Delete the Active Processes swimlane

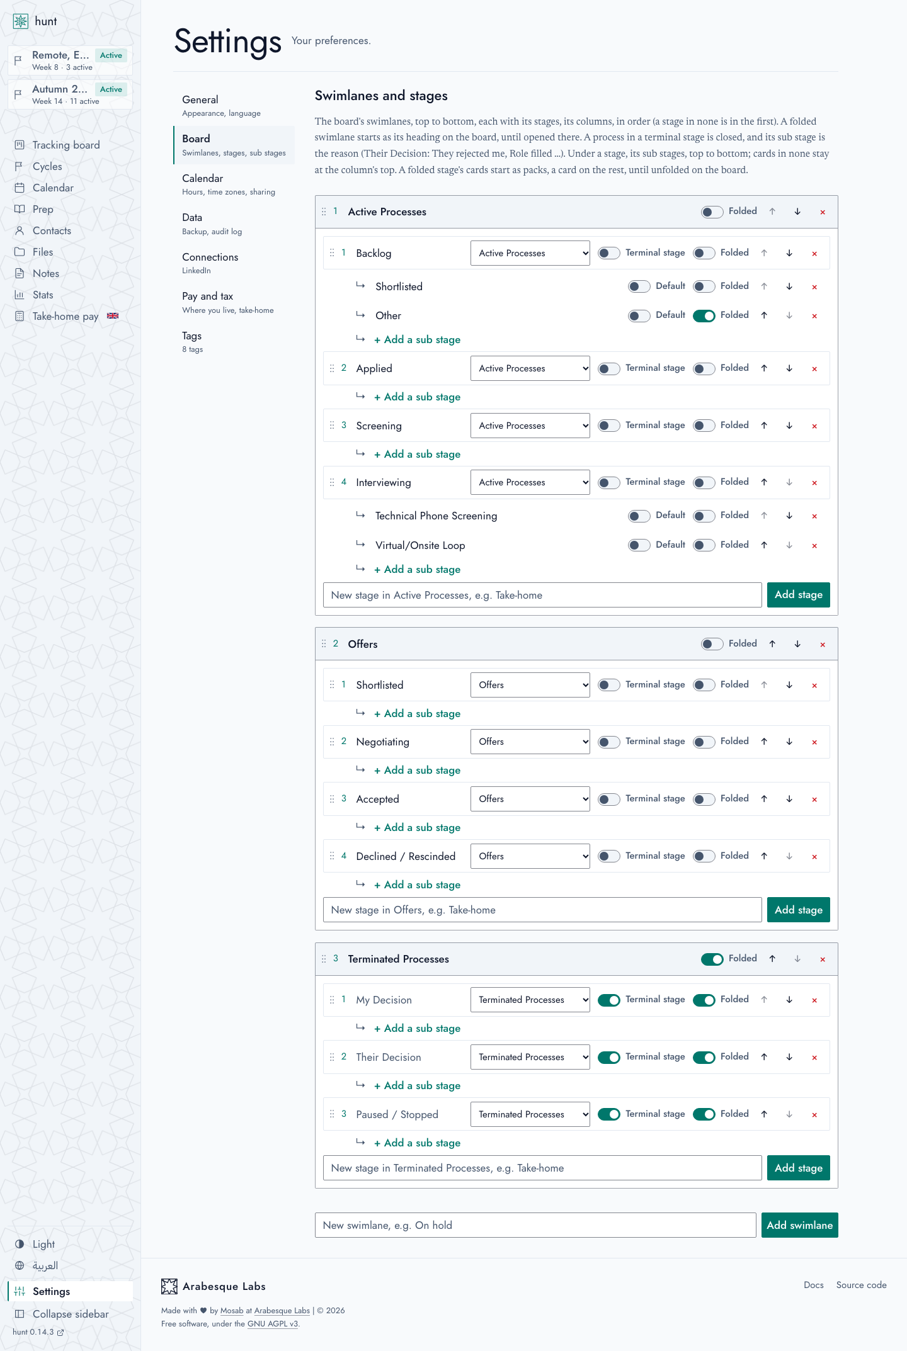(823, 212)
